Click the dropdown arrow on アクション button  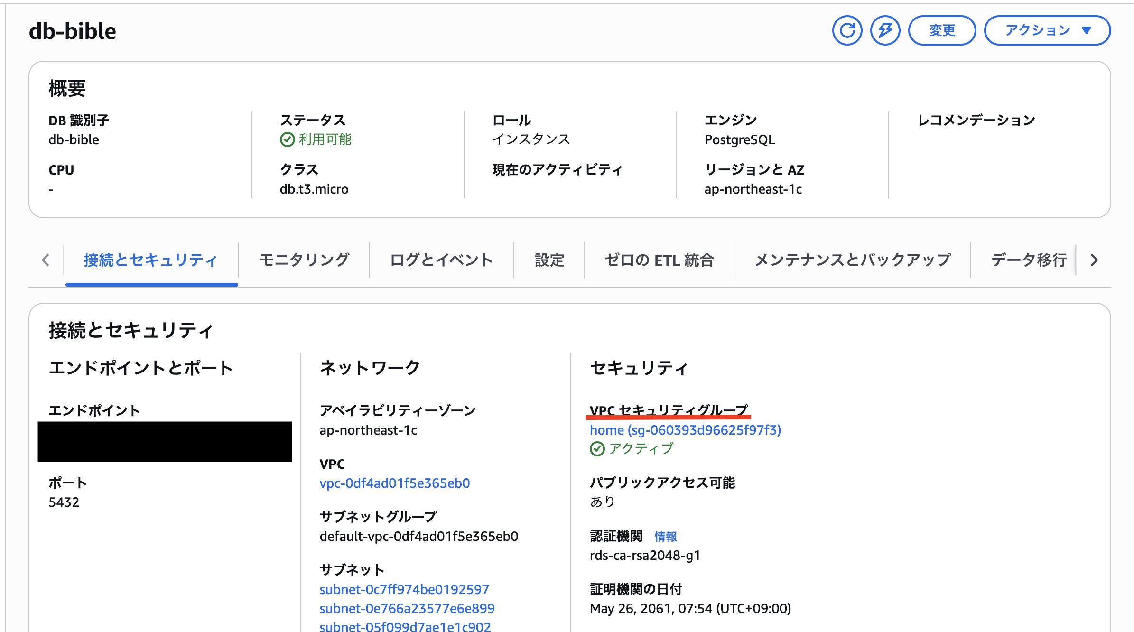click(1086, 30)
